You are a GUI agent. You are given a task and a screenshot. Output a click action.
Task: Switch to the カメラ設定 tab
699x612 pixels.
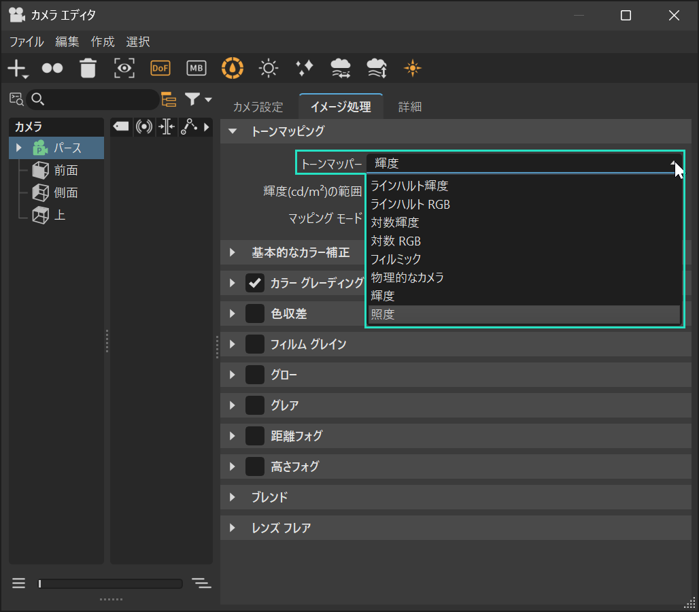pyautogui.click(x=258, y=107)
